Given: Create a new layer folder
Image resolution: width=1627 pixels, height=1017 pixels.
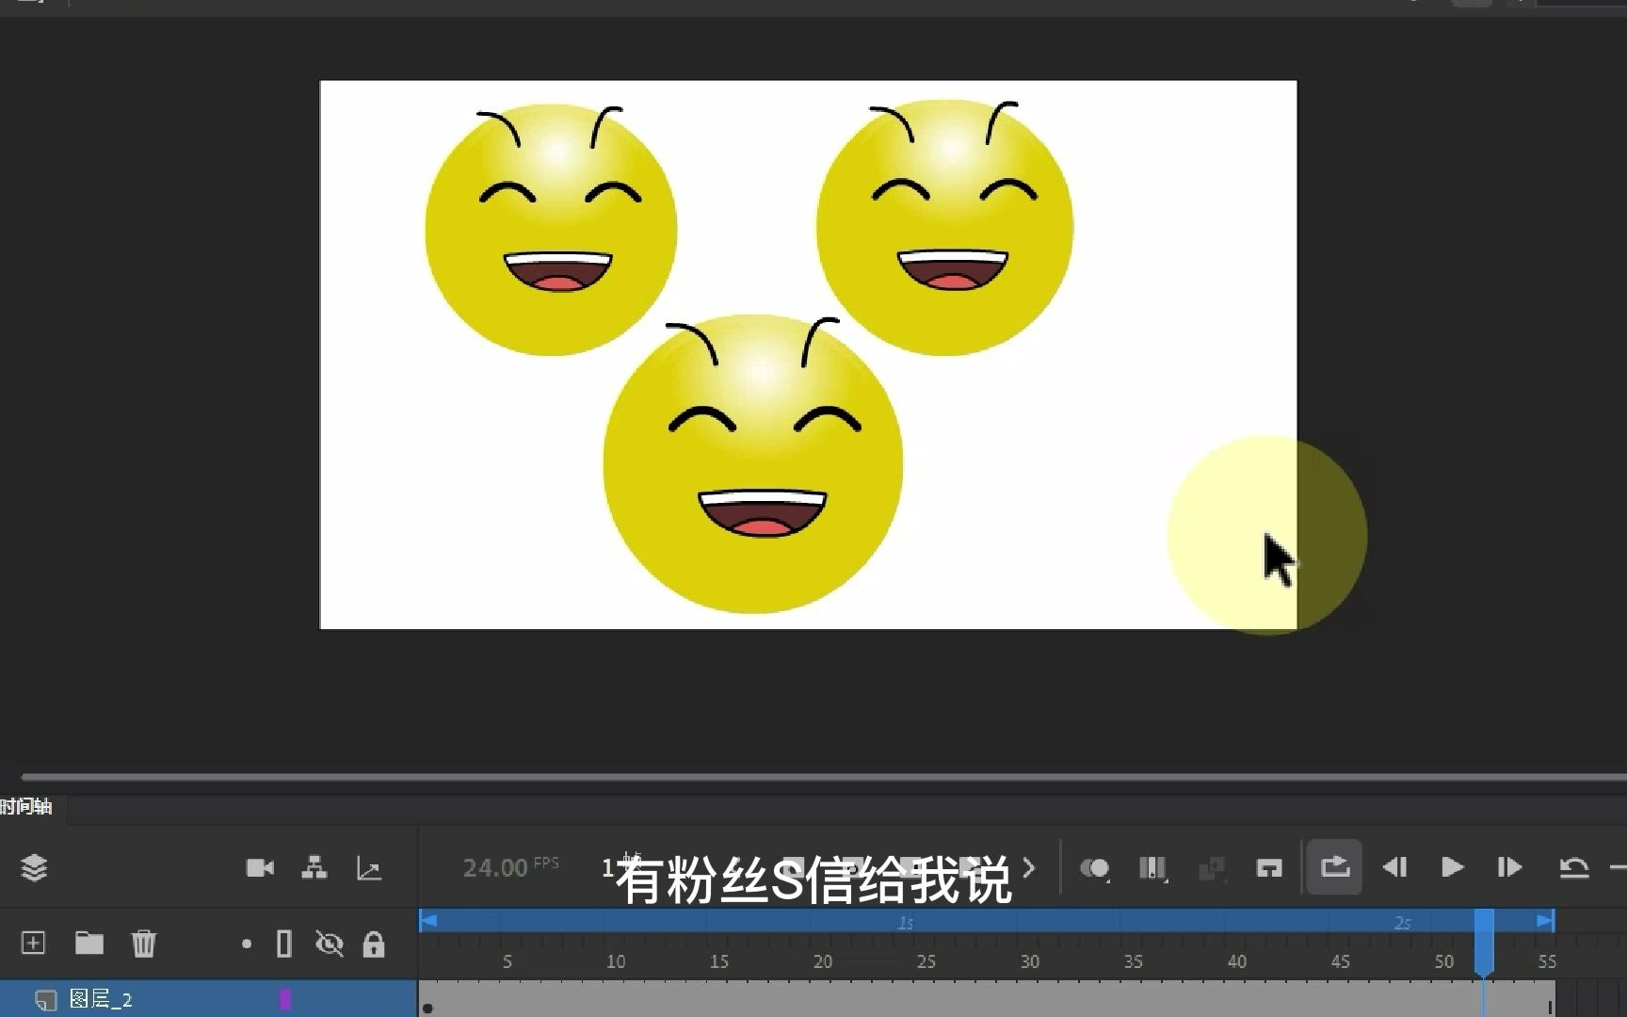Looking at the screenshot, I should 89,943.
